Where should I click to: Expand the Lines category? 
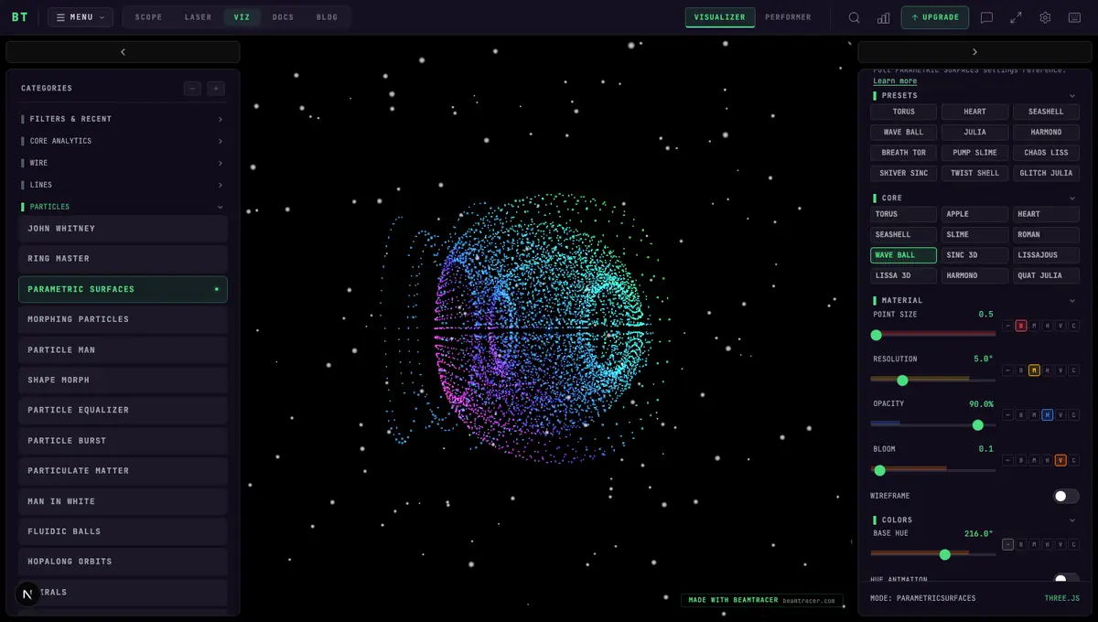coord(123,185)
